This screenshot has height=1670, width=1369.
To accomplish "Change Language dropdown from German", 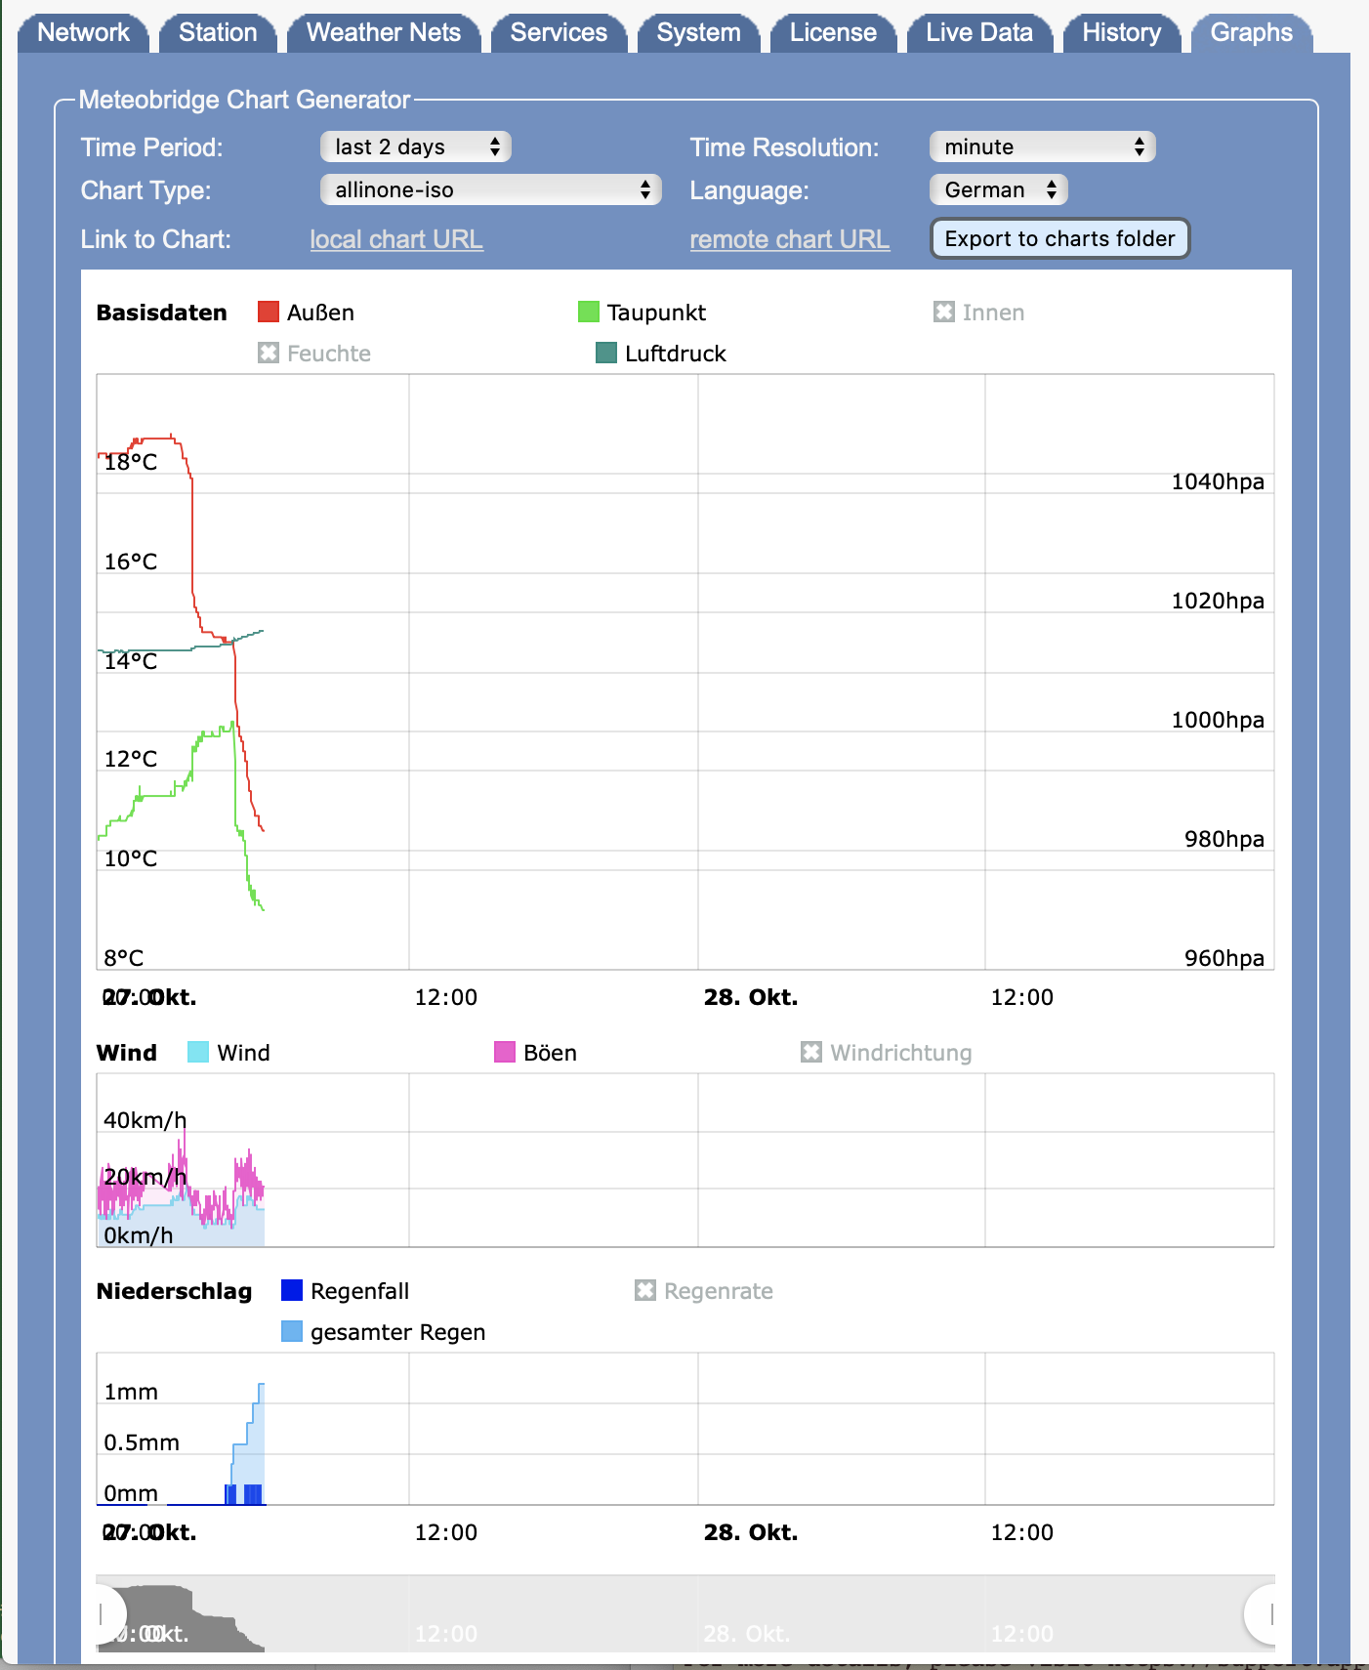I will 999,190.
